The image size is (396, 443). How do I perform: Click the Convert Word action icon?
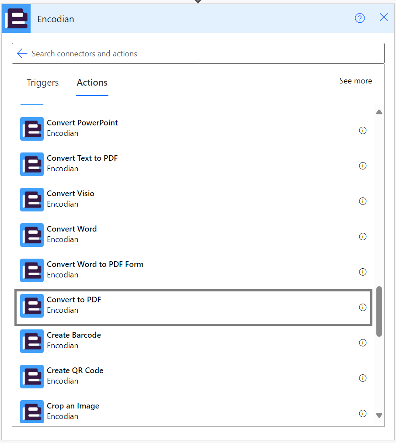(32, 235)
